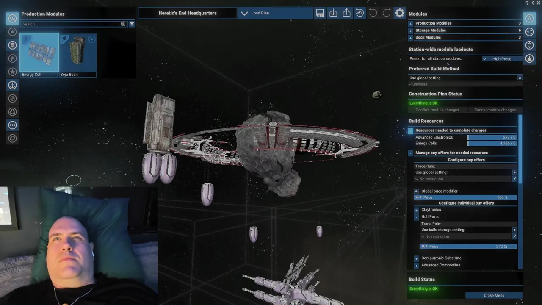This screenshot has height=305, width=542.
Task: Collapse Manage buy offers for needed resources
Action: [410, 153]
